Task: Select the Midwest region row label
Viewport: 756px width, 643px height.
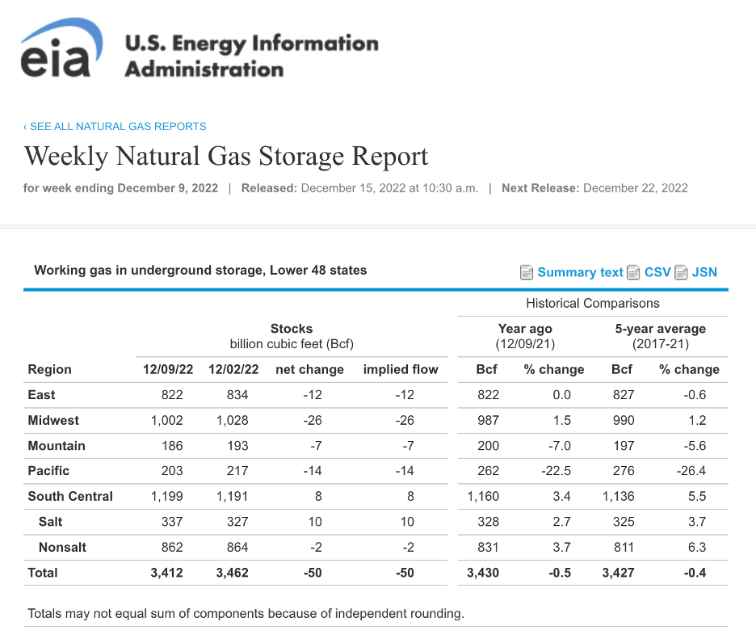Action: tap(53, 420)
